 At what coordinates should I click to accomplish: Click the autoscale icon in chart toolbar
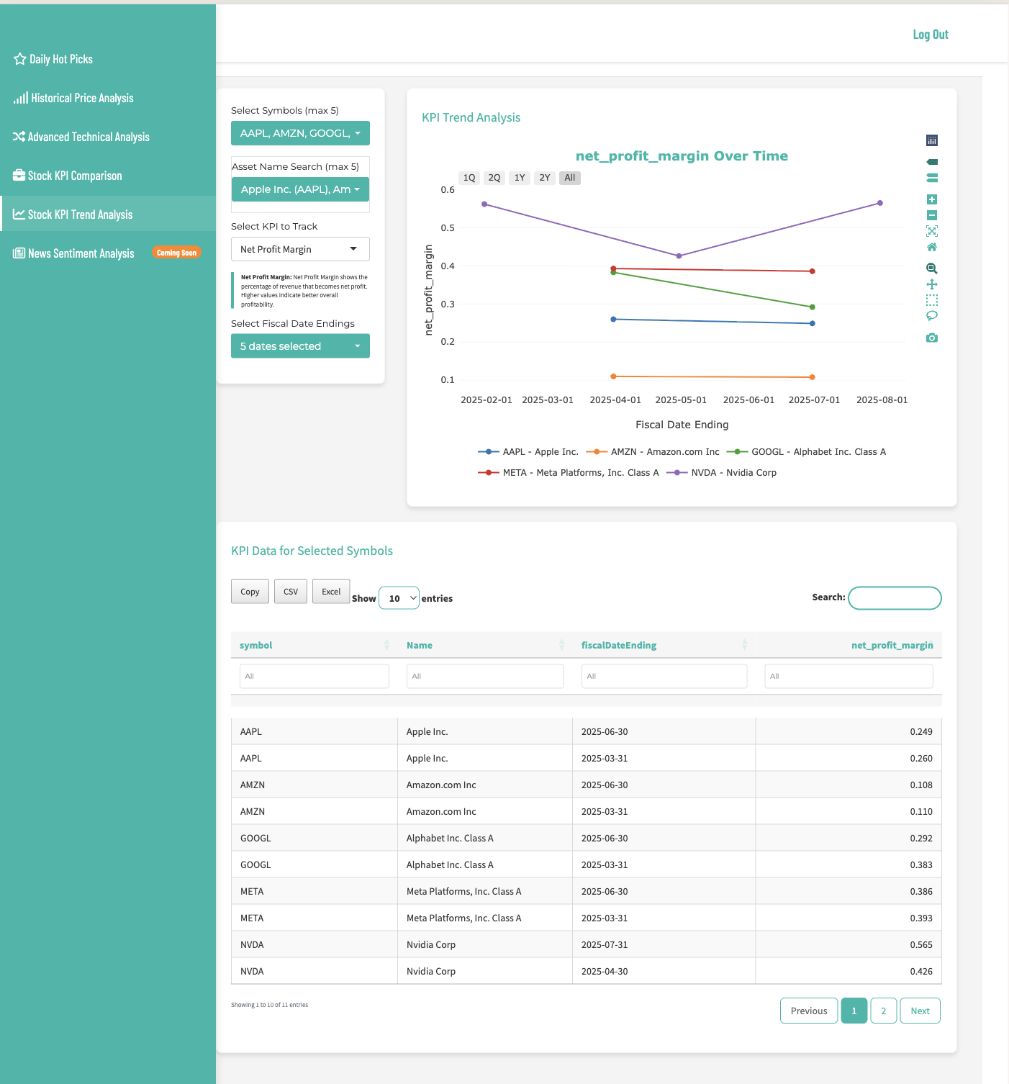[x=932, y=231]
